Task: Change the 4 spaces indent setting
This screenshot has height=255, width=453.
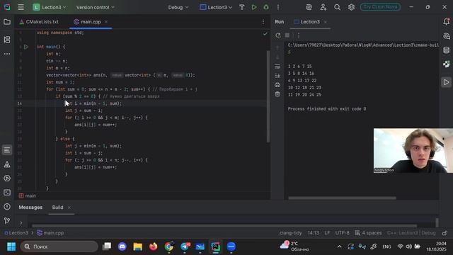Action: click(x=368, y=233)
